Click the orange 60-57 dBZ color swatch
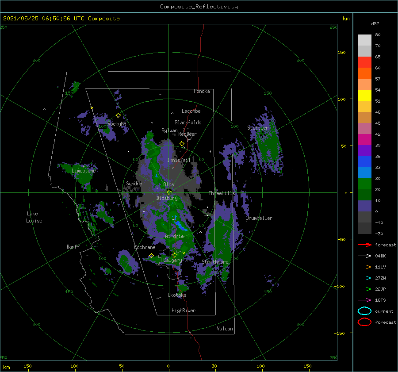This screenshot has width=398, height=372. (364, 73)
